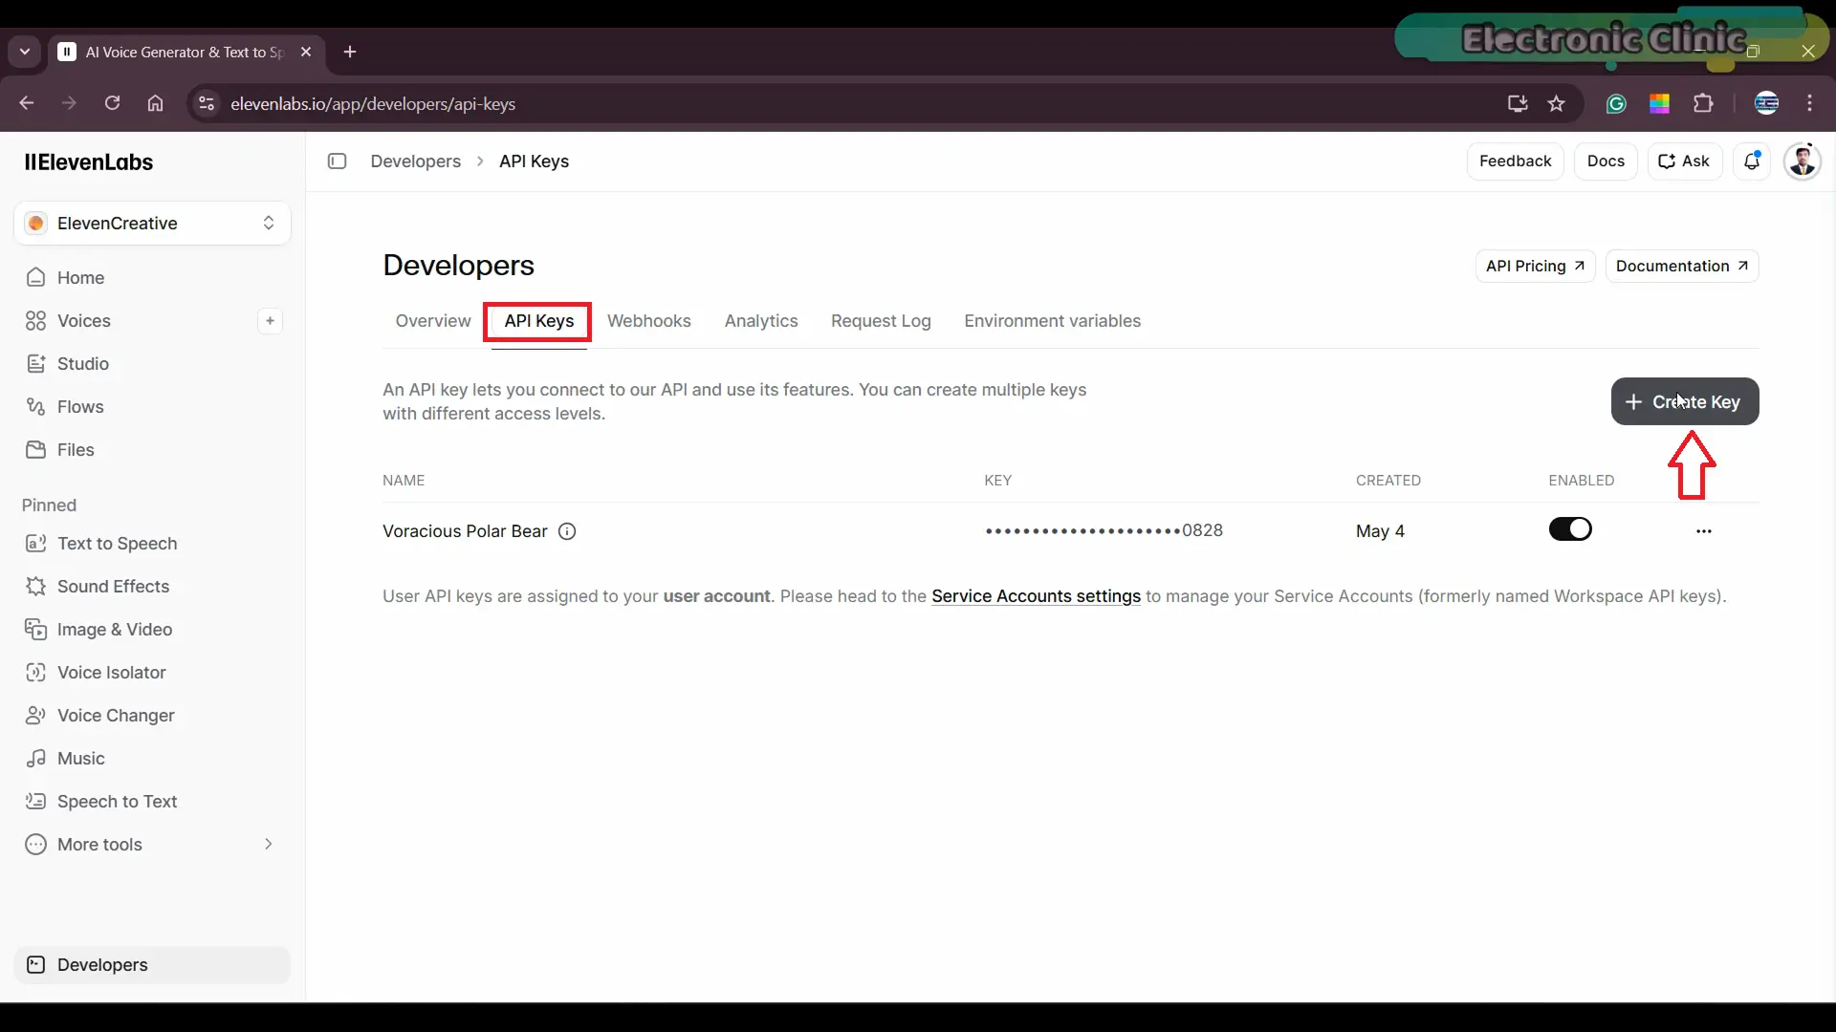1836x1032 pixels.
Task: Toggle the Enabled switch for Voracious Polar Bear
Action: (x=1570, y=529)
